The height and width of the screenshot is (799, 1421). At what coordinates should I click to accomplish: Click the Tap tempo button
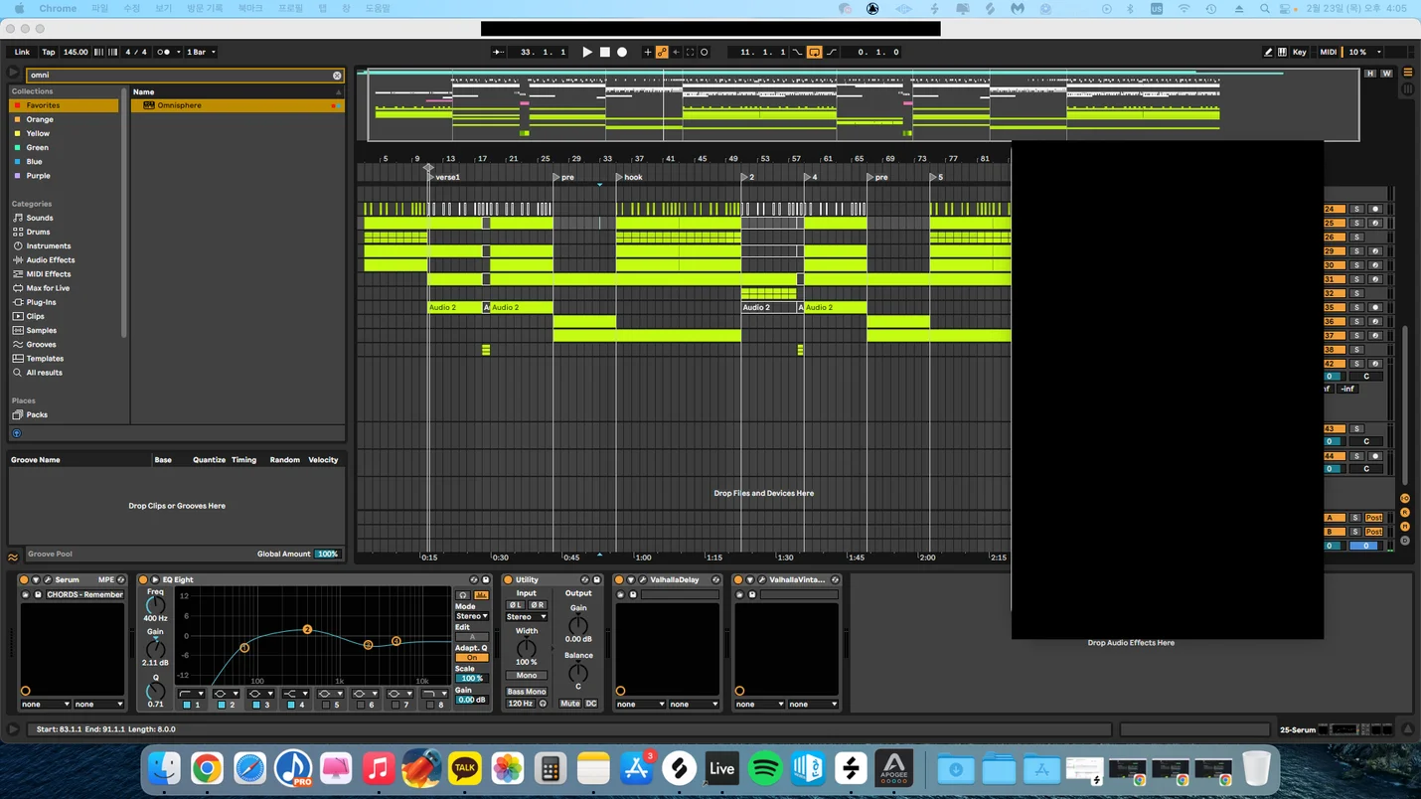49,52
